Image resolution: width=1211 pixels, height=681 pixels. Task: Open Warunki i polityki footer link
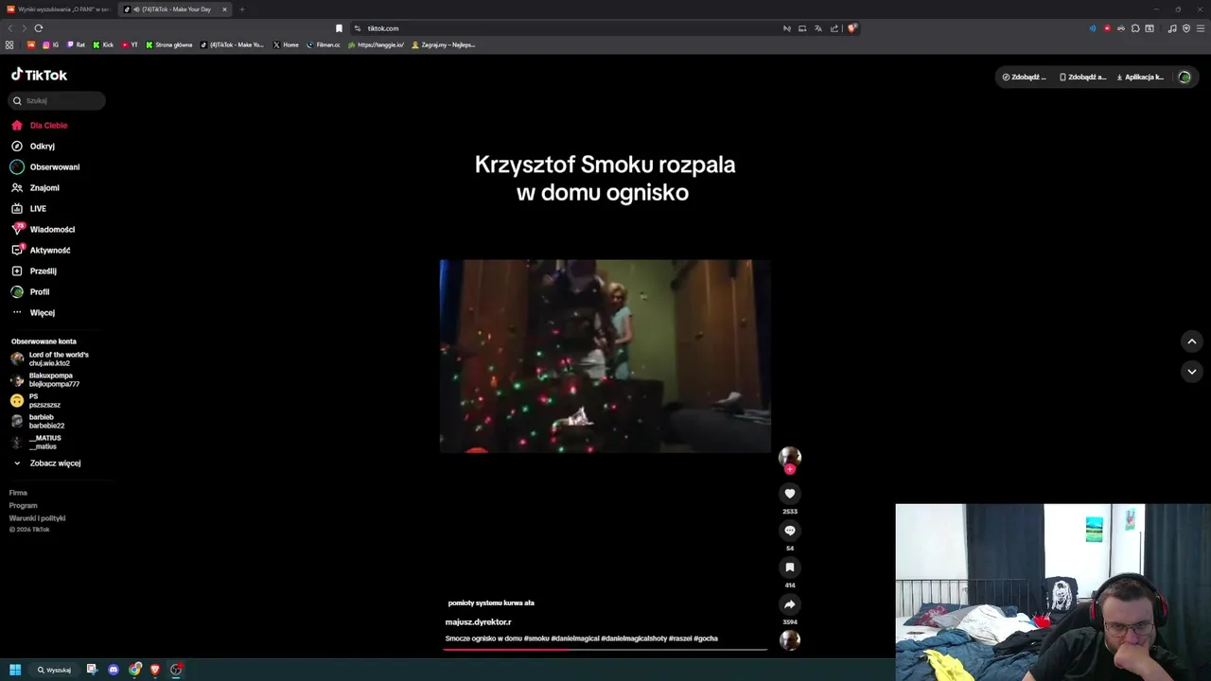coord(37,518)
